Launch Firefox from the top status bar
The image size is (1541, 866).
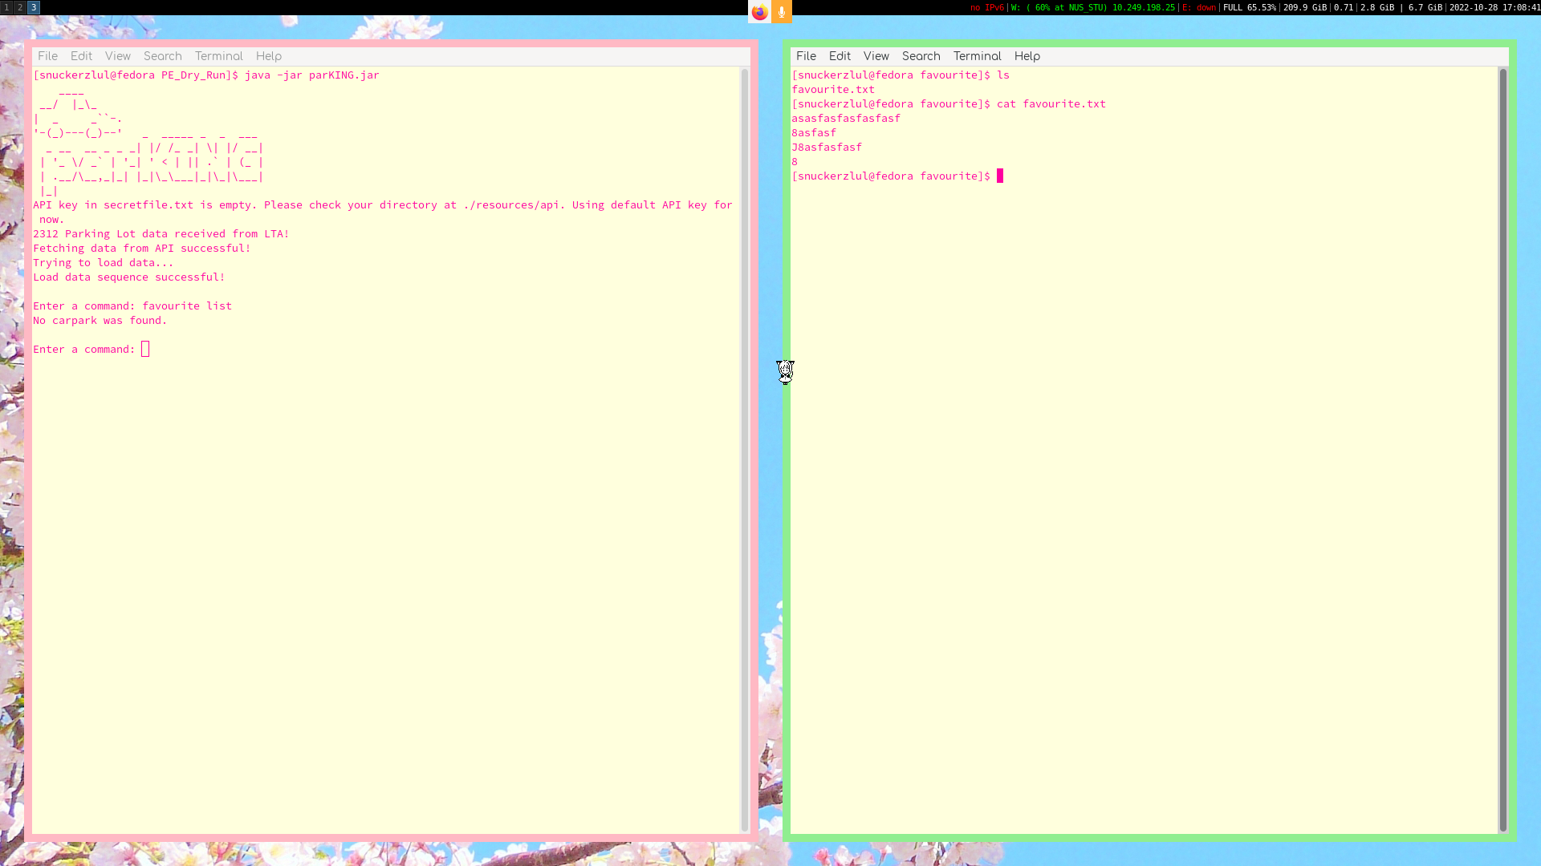click(x=758, y=12)
